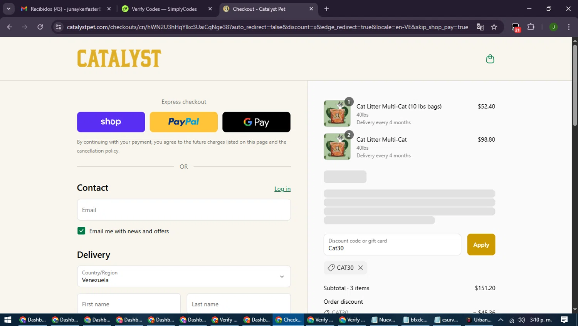Image resolution: width=578 pixels, height=326 pixels.
Task: Open the Windows notification center
Action: pyautogui.click(x=564, y=319)
